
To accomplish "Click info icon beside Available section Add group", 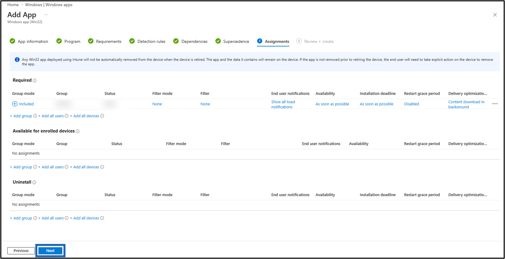I will [35, 167].
